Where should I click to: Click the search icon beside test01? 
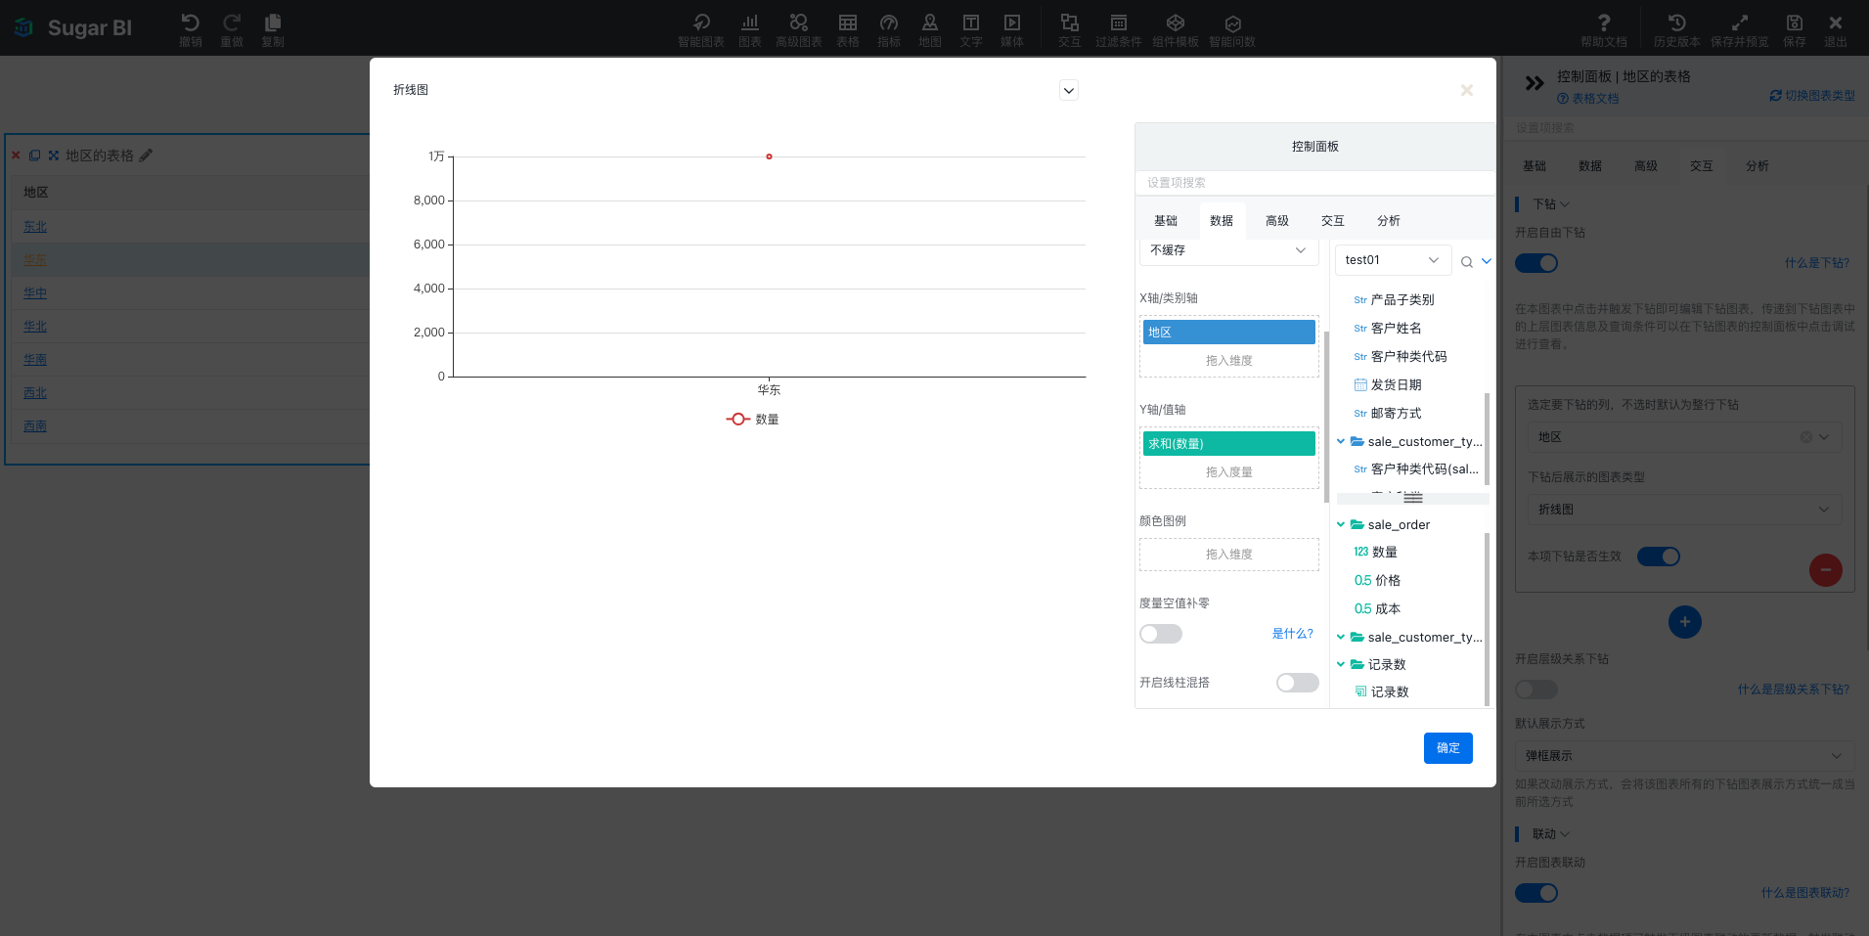[1467, 262]
